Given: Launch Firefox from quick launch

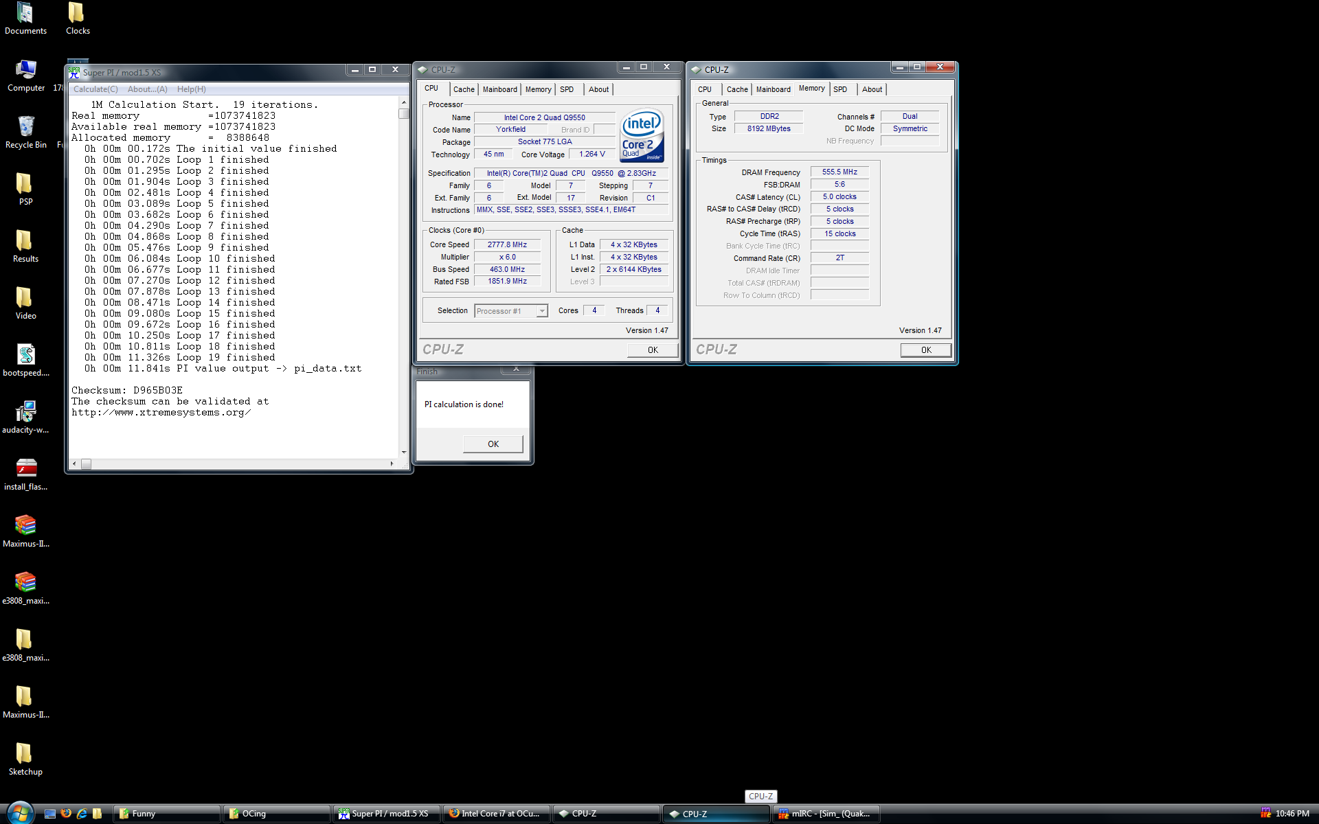Looking at the screenshot, I should click(66, 813).
